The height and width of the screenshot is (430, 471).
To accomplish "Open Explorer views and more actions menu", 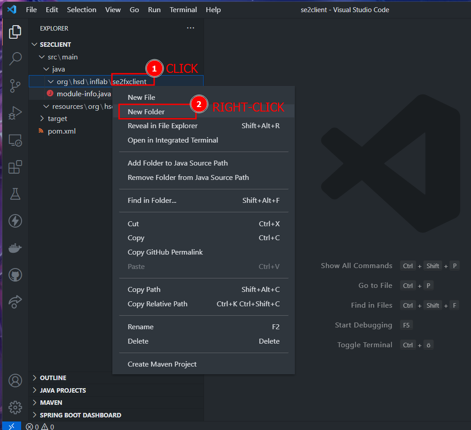I will tap(191, 28).
